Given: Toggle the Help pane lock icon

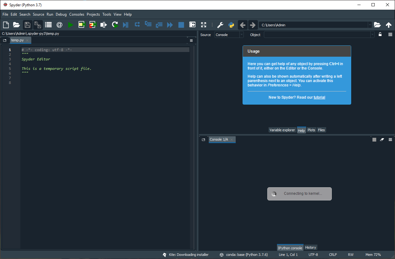Looking at the screenshot, I should coord(380,34).
